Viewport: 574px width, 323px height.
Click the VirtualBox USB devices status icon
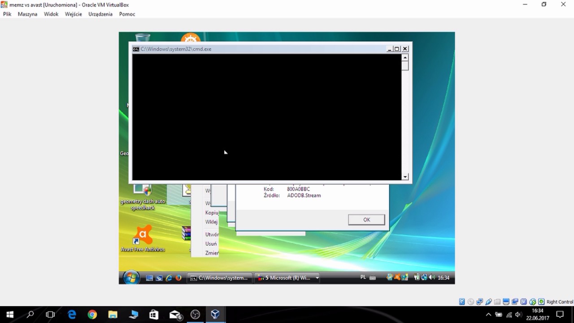(488, 302)
